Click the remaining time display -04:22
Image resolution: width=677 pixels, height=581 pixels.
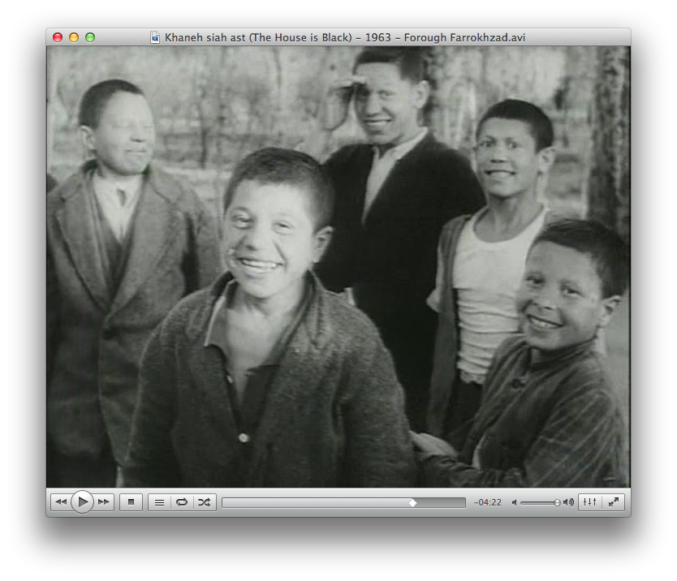pos(488,502)
